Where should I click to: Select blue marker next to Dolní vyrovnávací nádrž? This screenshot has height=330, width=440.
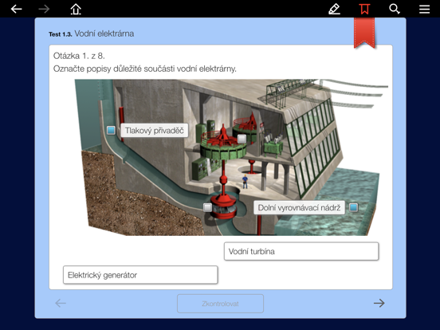(354, 207)
